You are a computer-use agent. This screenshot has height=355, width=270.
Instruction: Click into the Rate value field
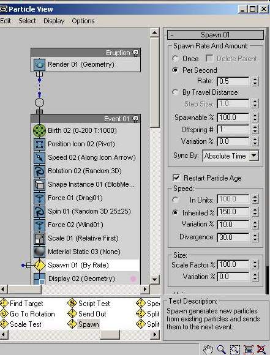[x=233, y=81]
